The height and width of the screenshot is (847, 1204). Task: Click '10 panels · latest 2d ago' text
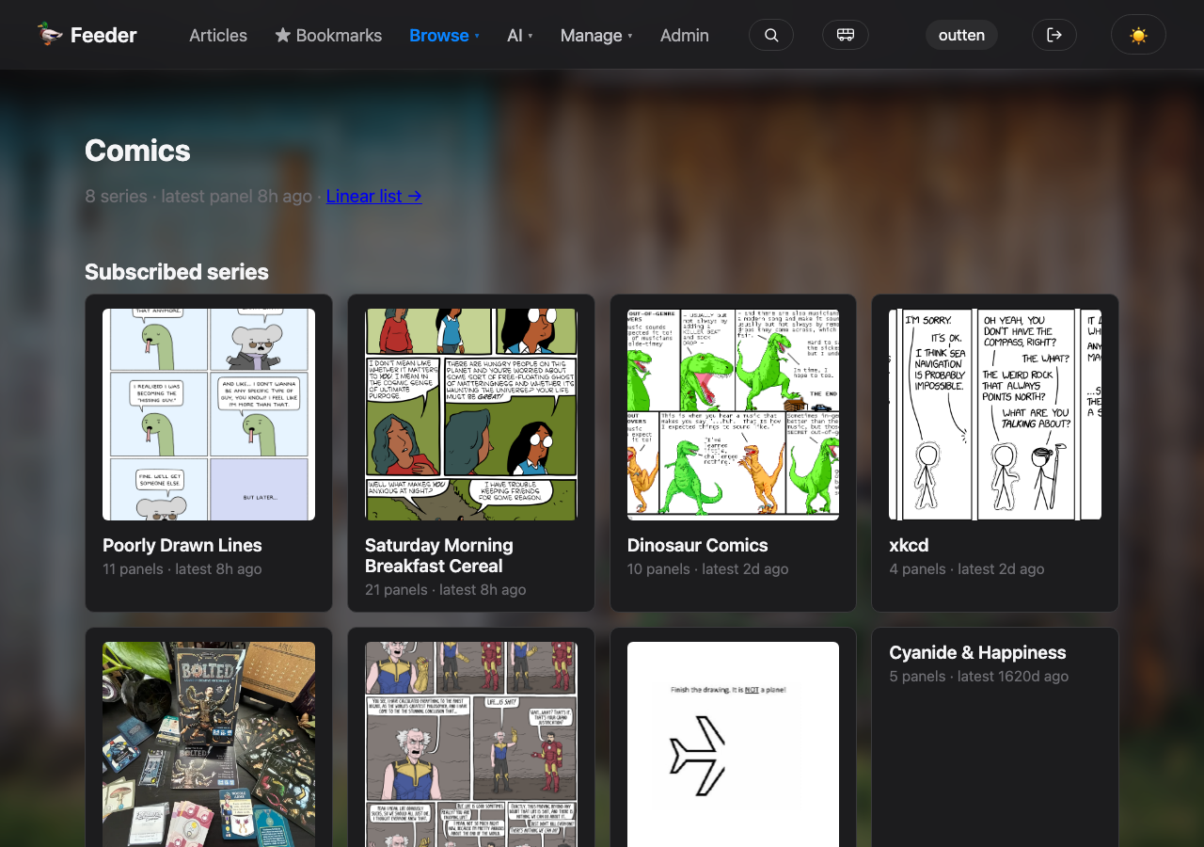tap(708, 569)
